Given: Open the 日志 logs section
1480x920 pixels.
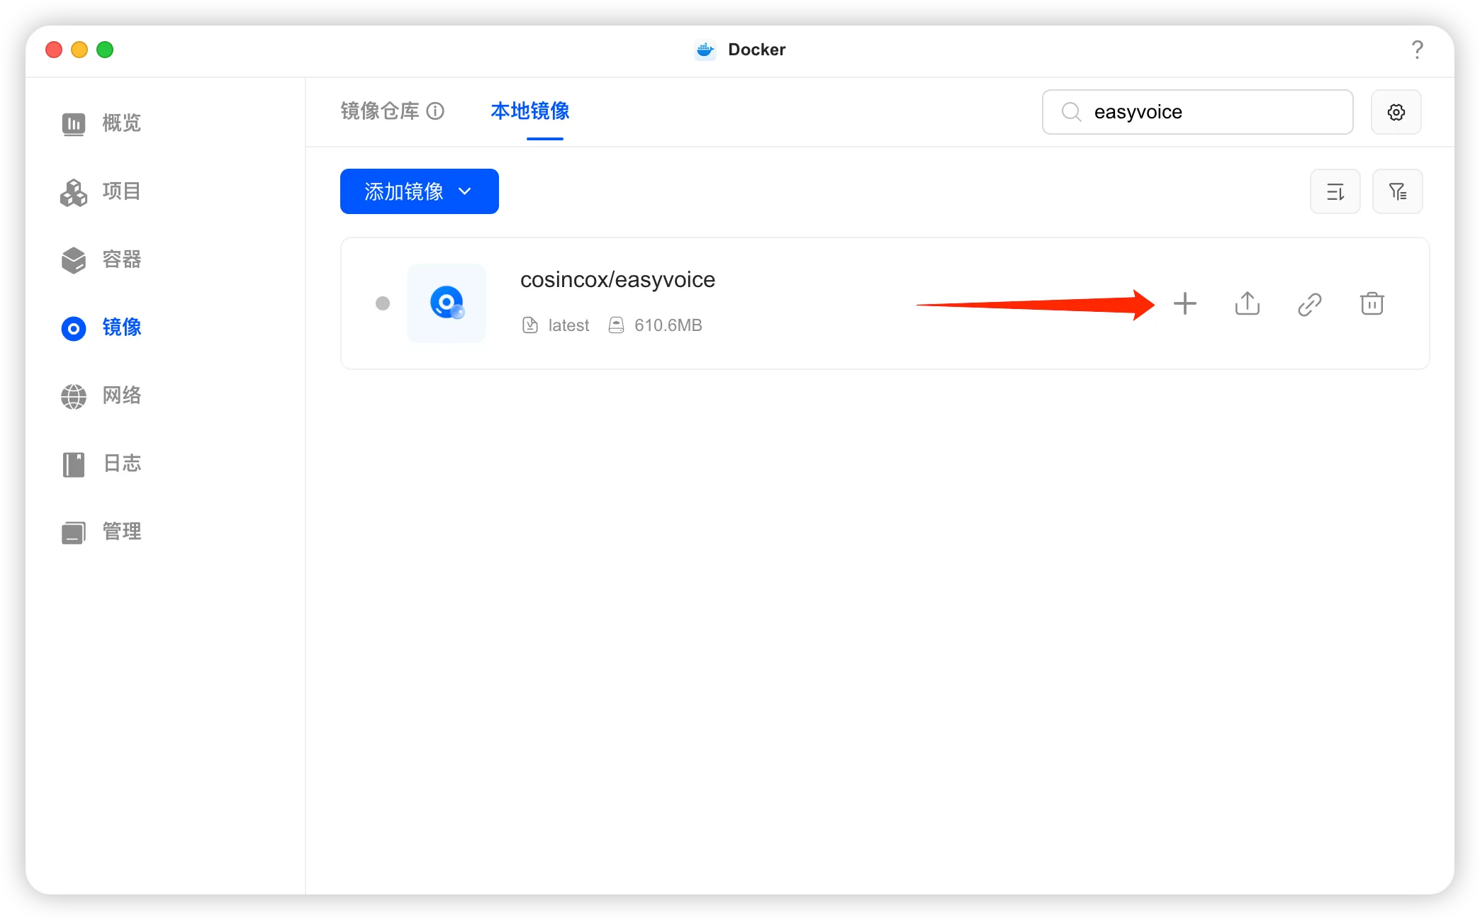Looking at the screenshot, I should pos(101,464).
